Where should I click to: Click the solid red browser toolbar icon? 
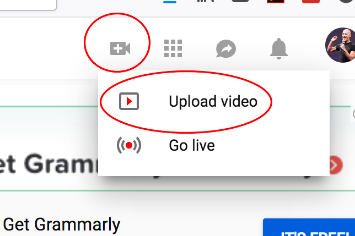pos(311,1)
